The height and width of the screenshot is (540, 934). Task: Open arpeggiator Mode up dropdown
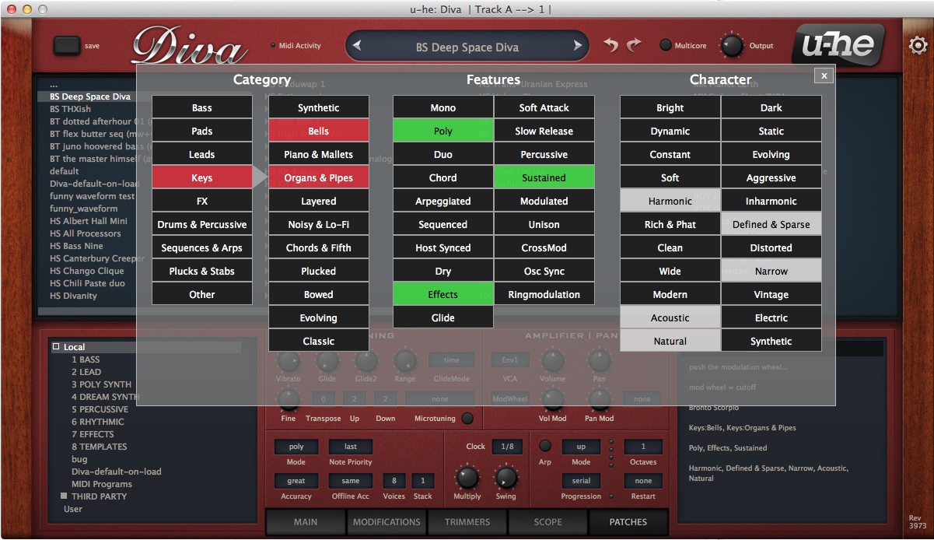click(x=581, y=447)
